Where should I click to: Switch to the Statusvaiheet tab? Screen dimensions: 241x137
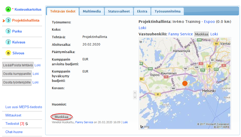(119, 11)
